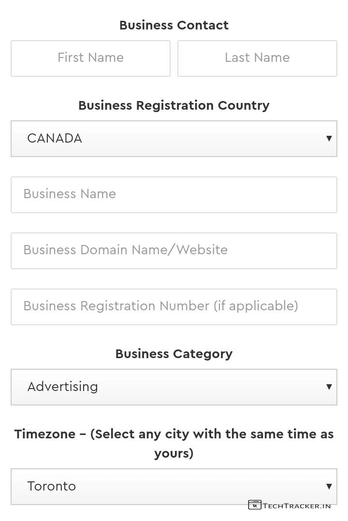Open the Business Registration Country dropdown

pyautogui.click(x=174, y=139)
